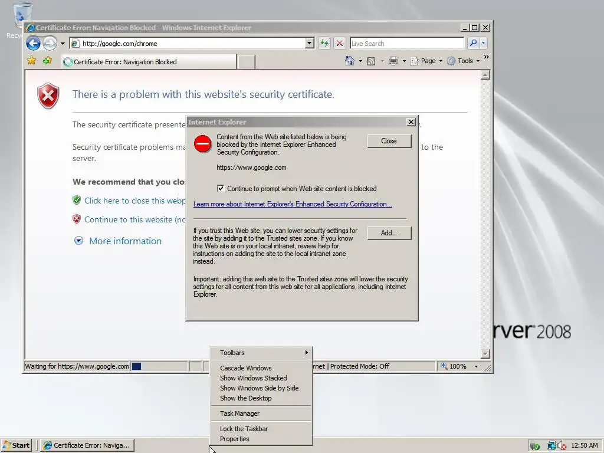Click the Refresh button with green arrows
Image resolution: width=604 pixels, height=453 pixels.
[324, 43]
